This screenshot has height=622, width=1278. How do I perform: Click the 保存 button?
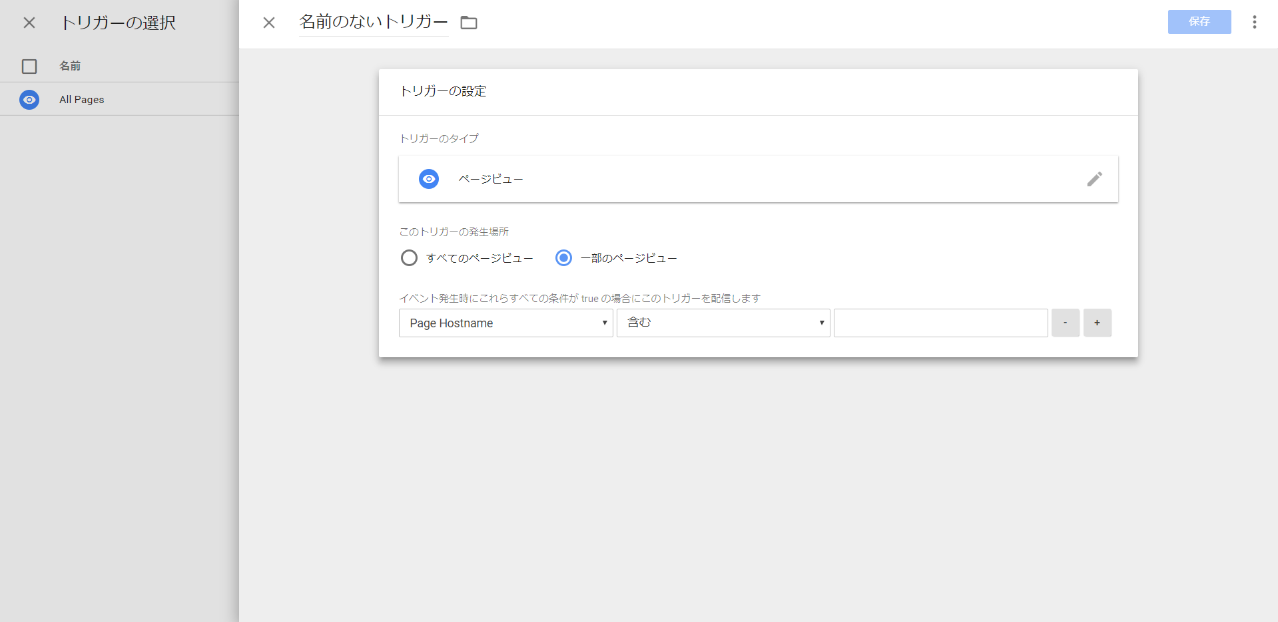pyautogui.click(x=1199, y=22)
